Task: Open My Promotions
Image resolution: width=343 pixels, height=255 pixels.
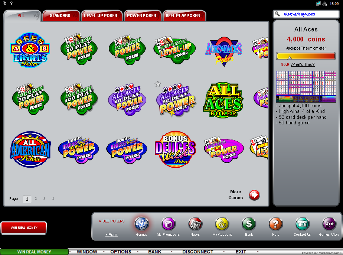Action: coord(168,224)
